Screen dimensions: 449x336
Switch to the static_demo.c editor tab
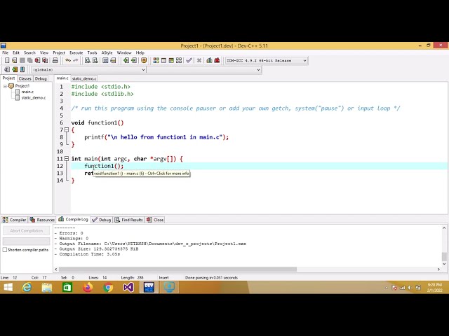click(x=84, y=78)
